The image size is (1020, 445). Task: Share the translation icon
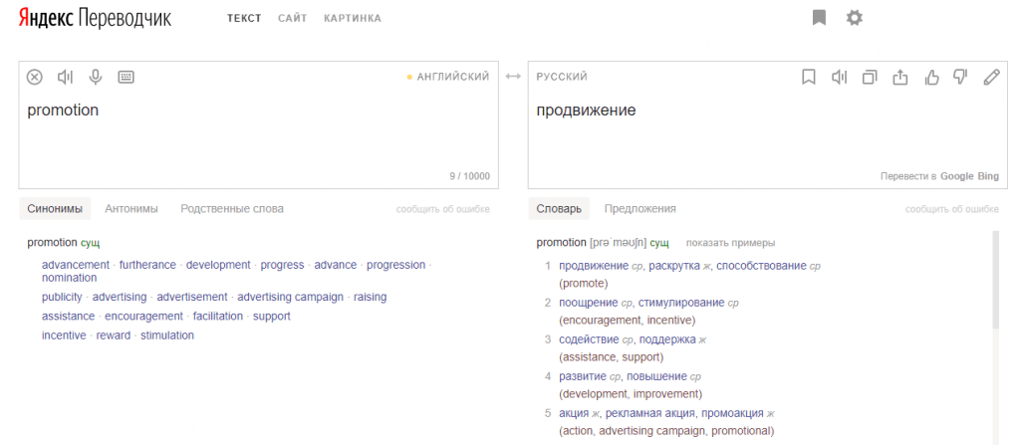[x=899, y=78]
